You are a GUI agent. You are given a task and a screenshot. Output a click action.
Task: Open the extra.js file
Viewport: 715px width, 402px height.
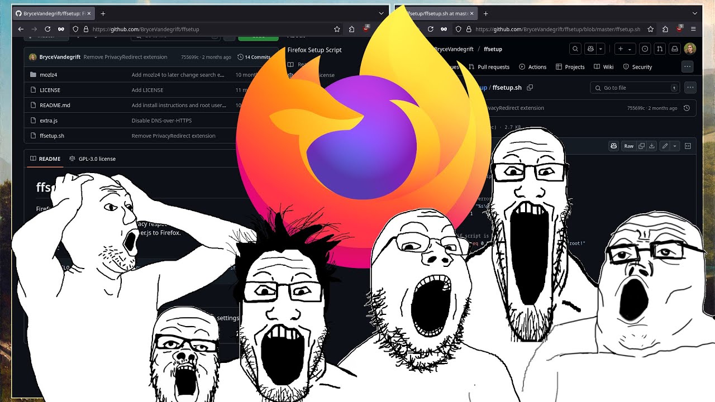49,121
